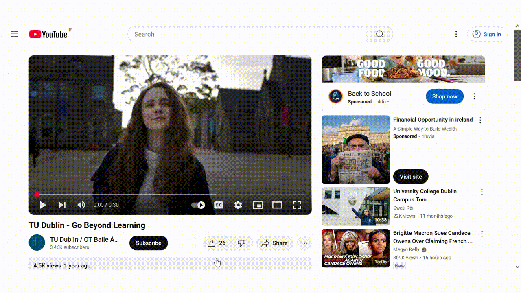Screen dimensions: 521x293
Task: Open the more actions menu below the video
Action: click(304, 243)
